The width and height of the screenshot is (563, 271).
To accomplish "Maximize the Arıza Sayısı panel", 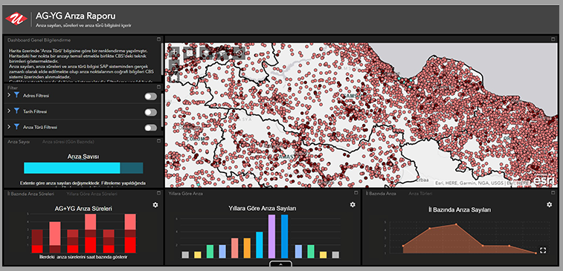I will (158, 141).
